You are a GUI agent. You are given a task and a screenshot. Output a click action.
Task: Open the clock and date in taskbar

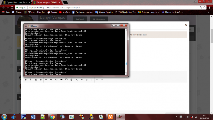click(204, 117)
